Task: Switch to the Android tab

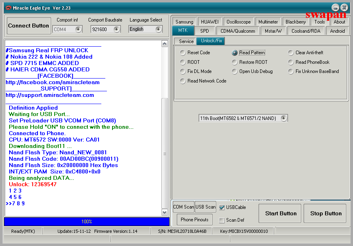Action: pos(337,31)
